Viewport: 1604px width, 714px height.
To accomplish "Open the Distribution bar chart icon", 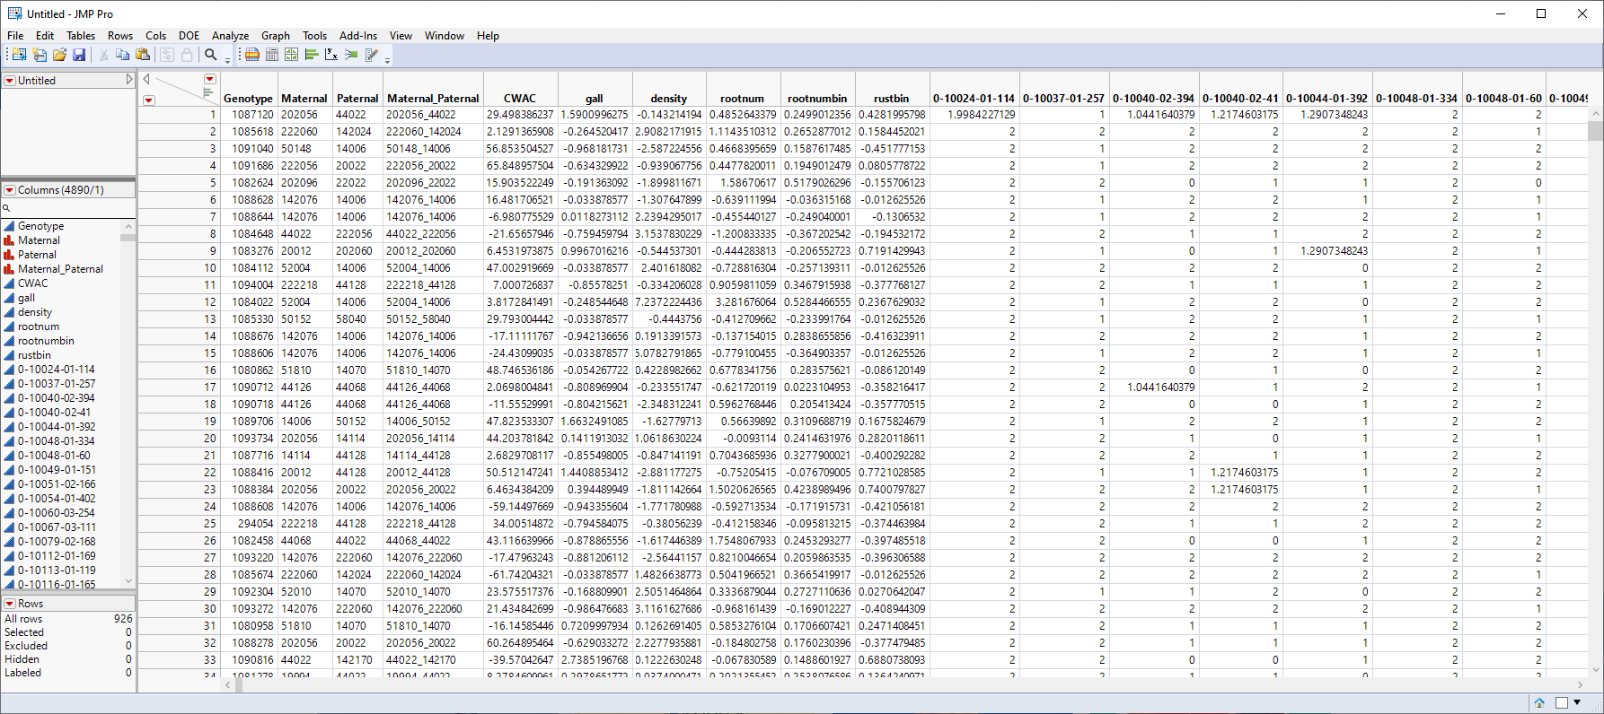I will pyautogui.click(x=312, y=55).
